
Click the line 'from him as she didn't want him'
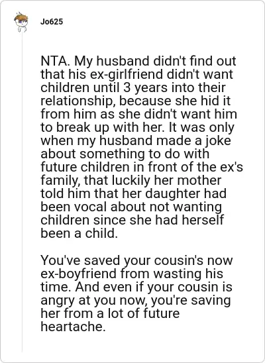(138, 115)
